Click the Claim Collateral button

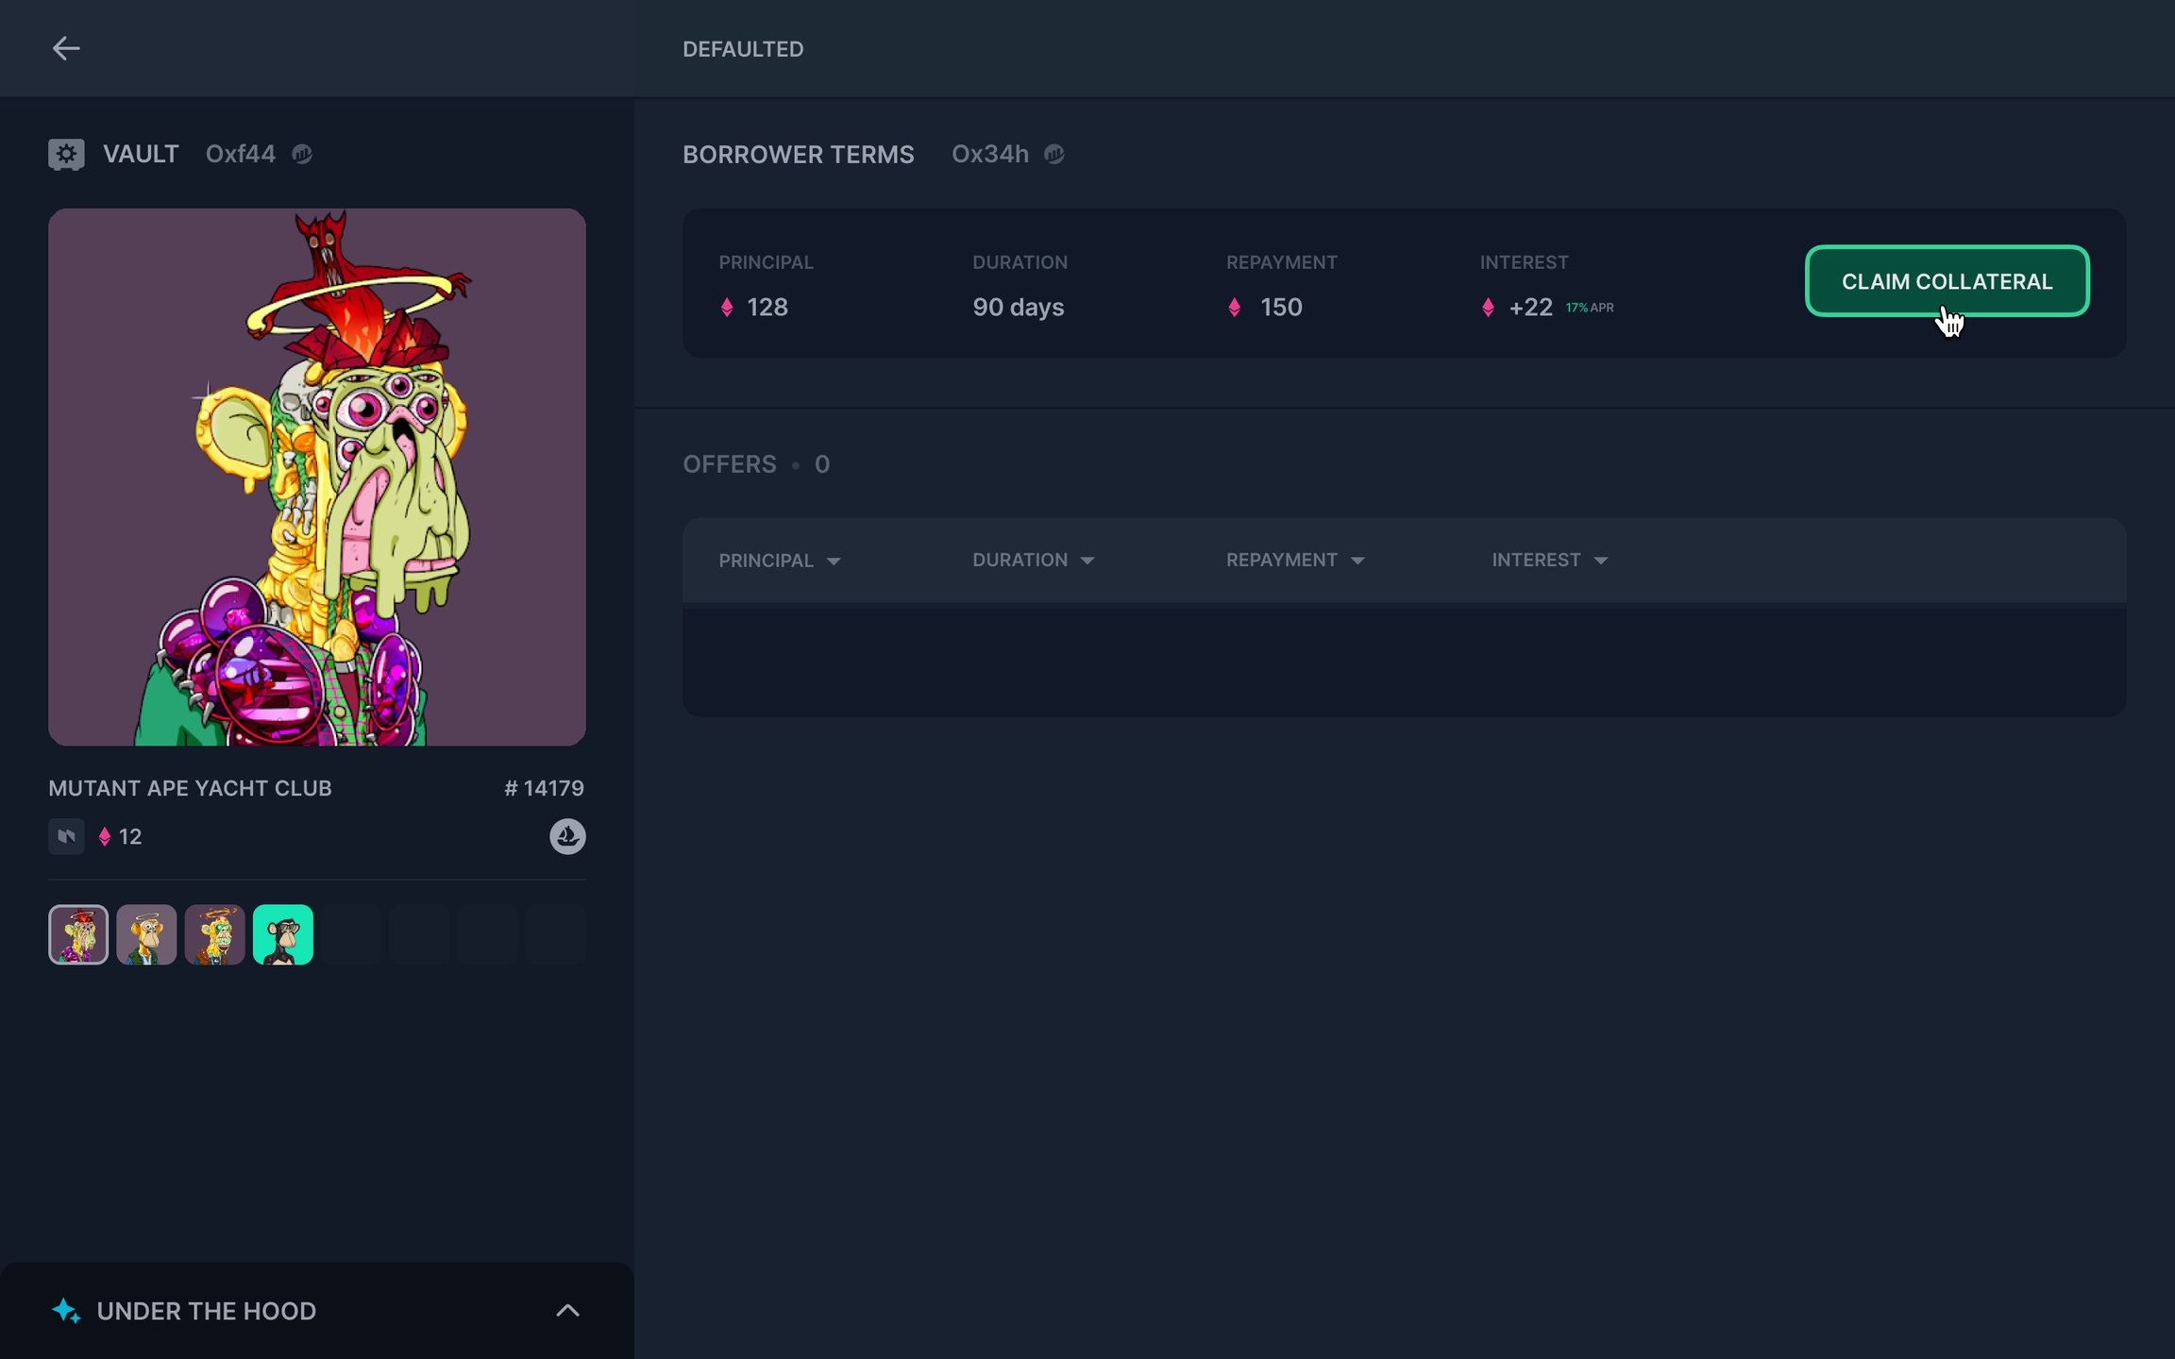1947,281
